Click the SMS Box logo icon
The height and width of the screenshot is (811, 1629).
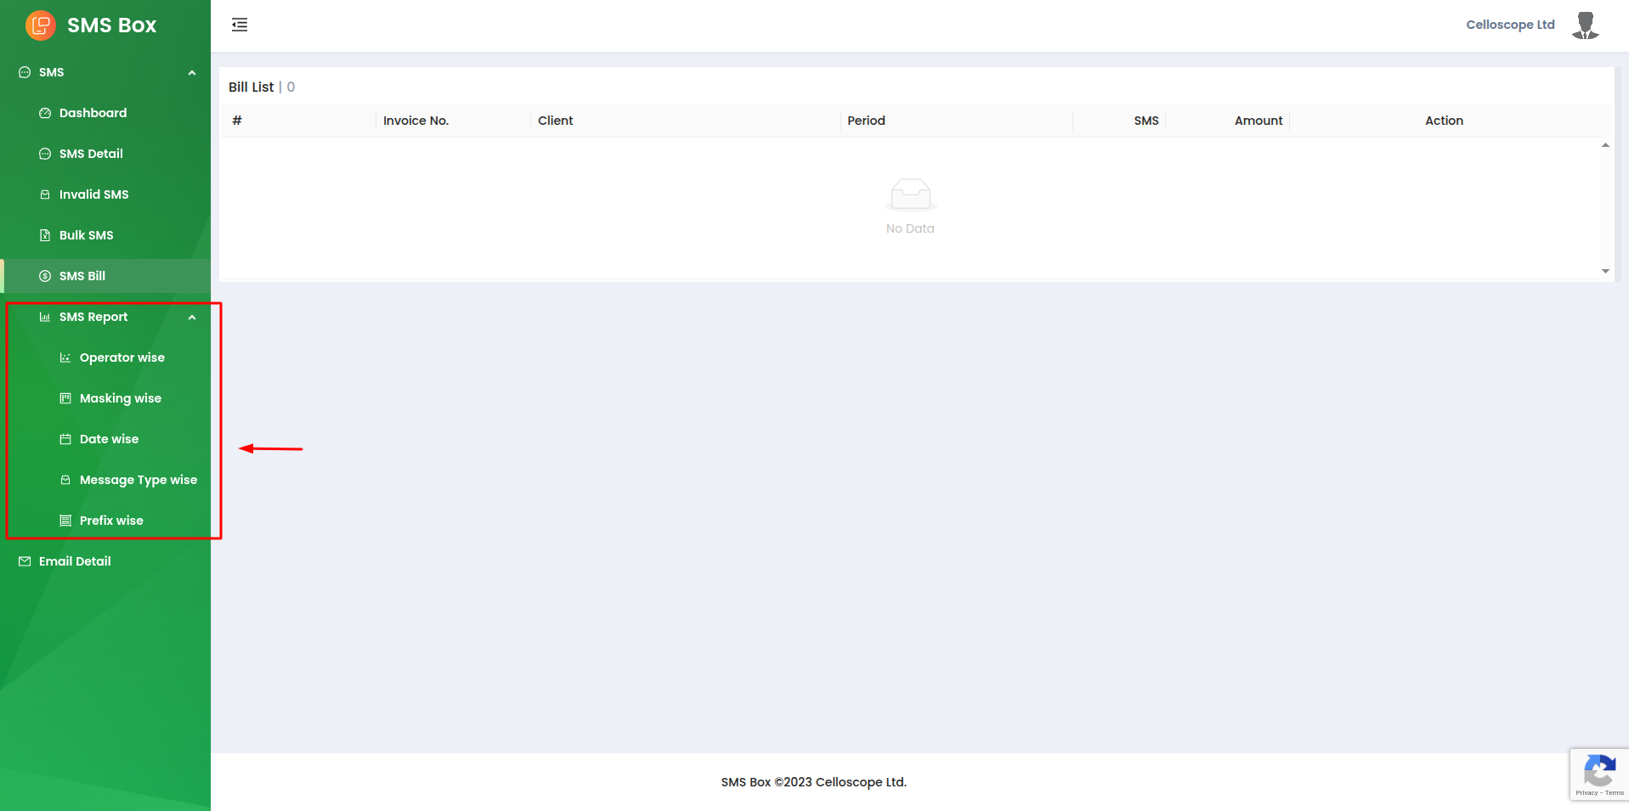pyautogui.click(x=40, y=25)
